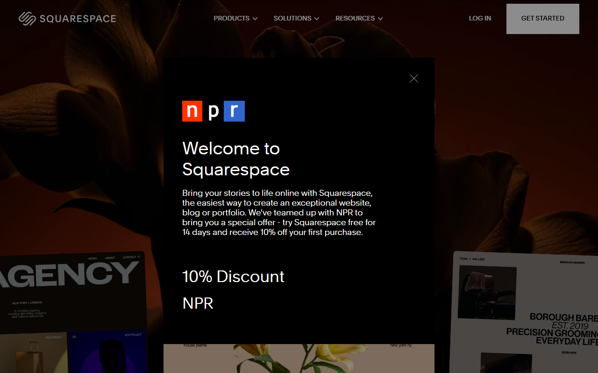598x373 pixels.
Task: Click the Log In link
Action: [480, 18]
